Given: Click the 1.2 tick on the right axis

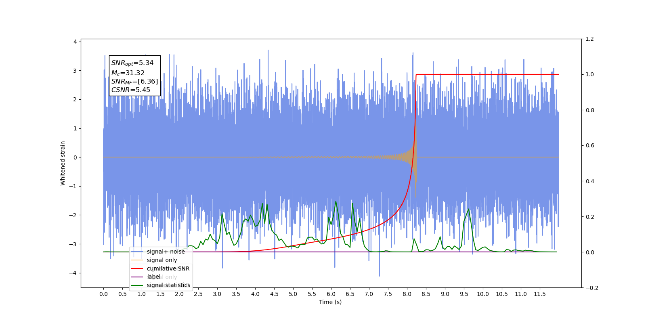Looking at the screenshot, I should tap(590, 39).
